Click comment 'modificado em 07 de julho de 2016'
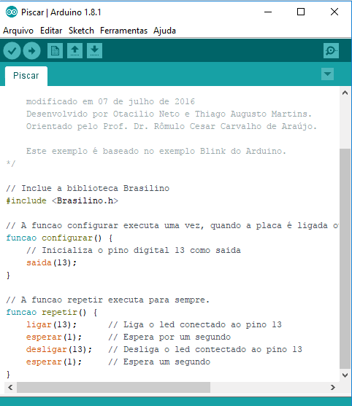Image resolution: width=352 pixels, height=406 pixels. coord(110,102)
